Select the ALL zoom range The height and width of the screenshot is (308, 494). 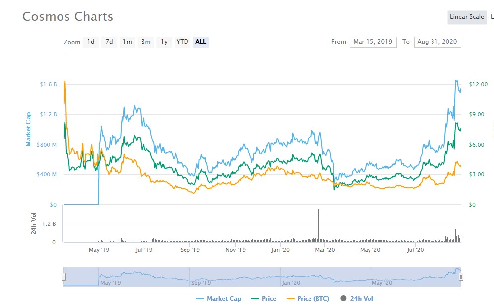coord(201,42)
